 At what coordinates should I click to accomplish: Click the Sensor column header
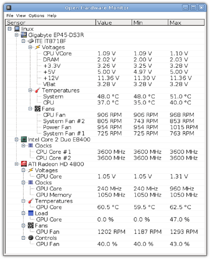tap(51, 23)
